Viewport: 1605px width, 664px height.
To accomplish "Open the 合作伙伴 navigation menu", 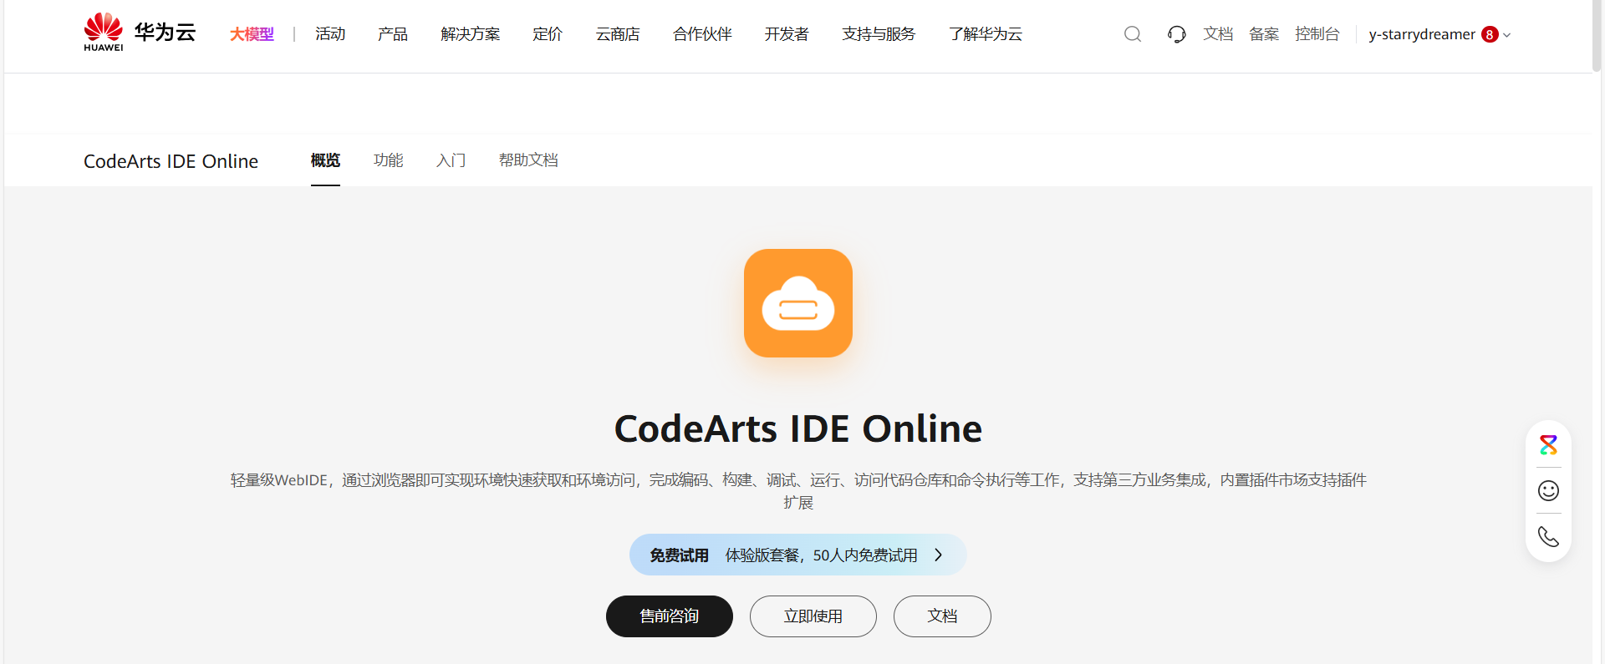I will pyautogui.click(x=702, y=34).
